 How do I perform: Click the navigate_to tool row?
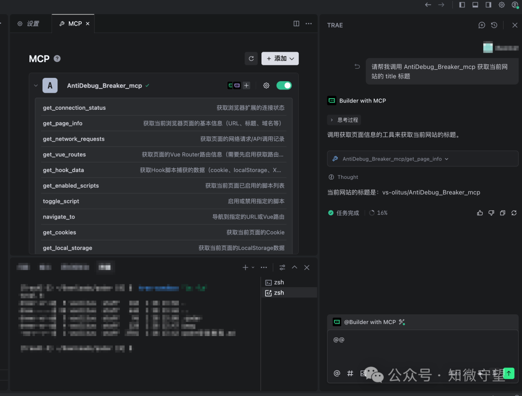[163, 217]
